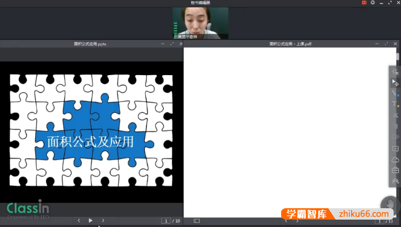Click the red recording icon
Image resolution: width=401 pixels, height=227 pixels.
coord(364,3)
